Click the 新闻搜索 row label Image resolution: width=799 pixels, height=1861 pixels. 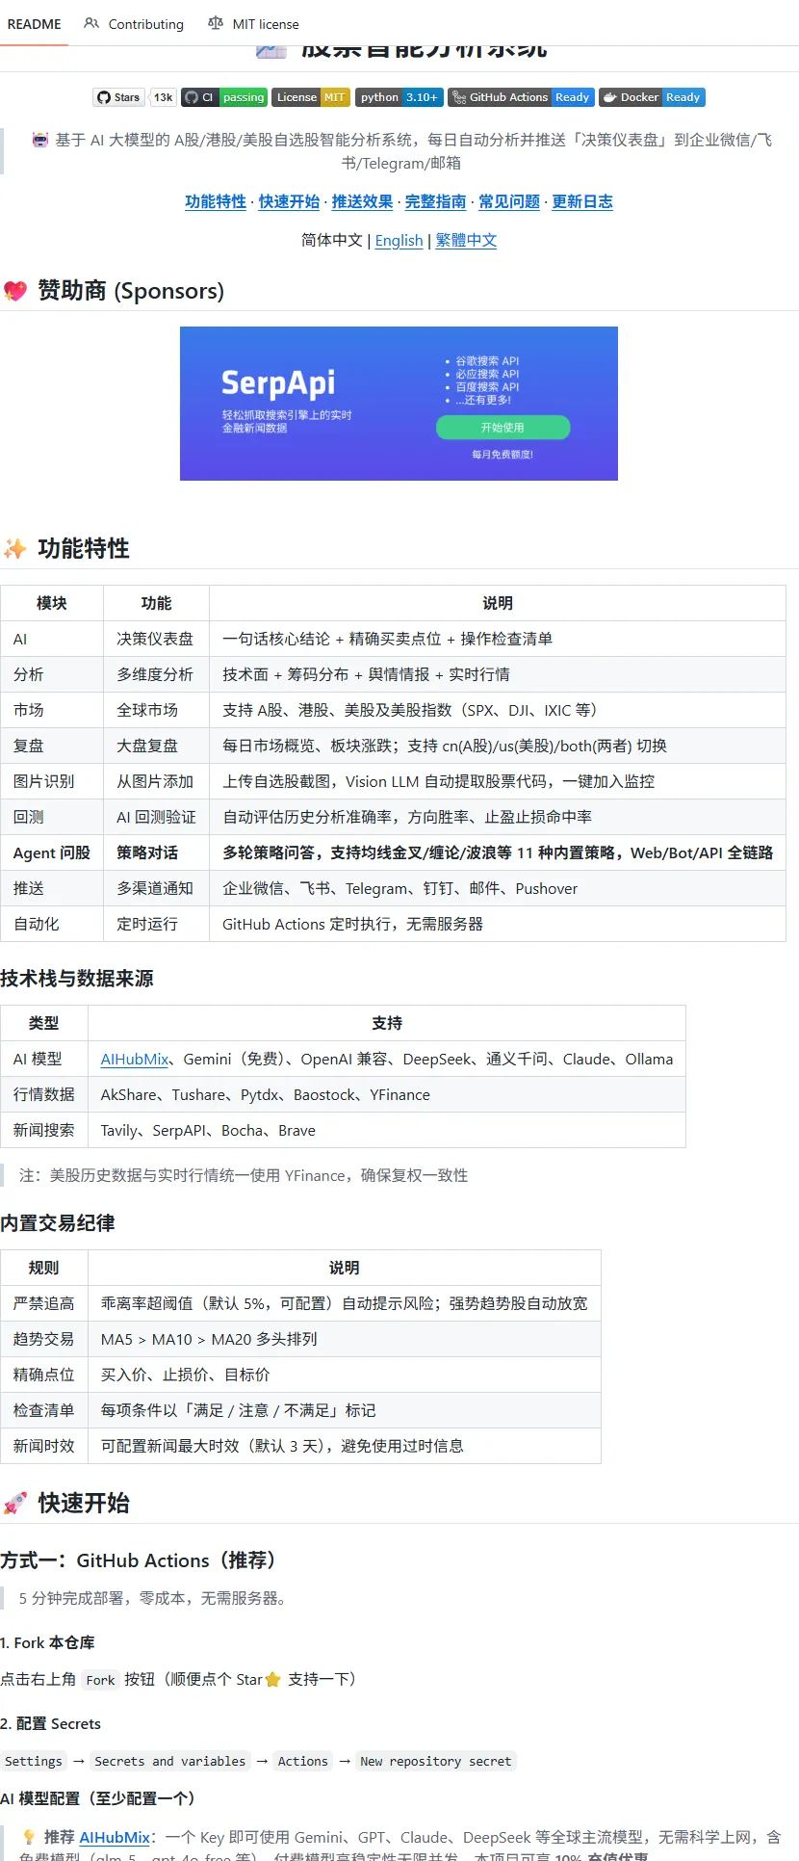(44, 1130)
